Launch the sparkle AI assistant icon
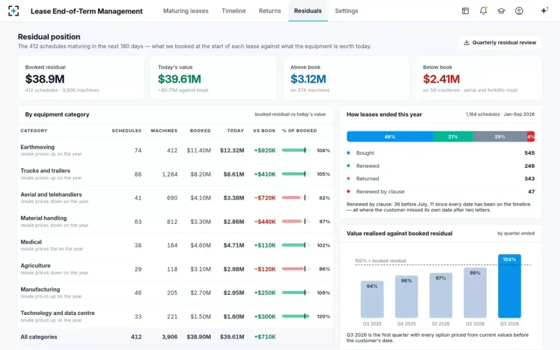The height and width of the screenshot is (350, 560). (x=544, y=11)
